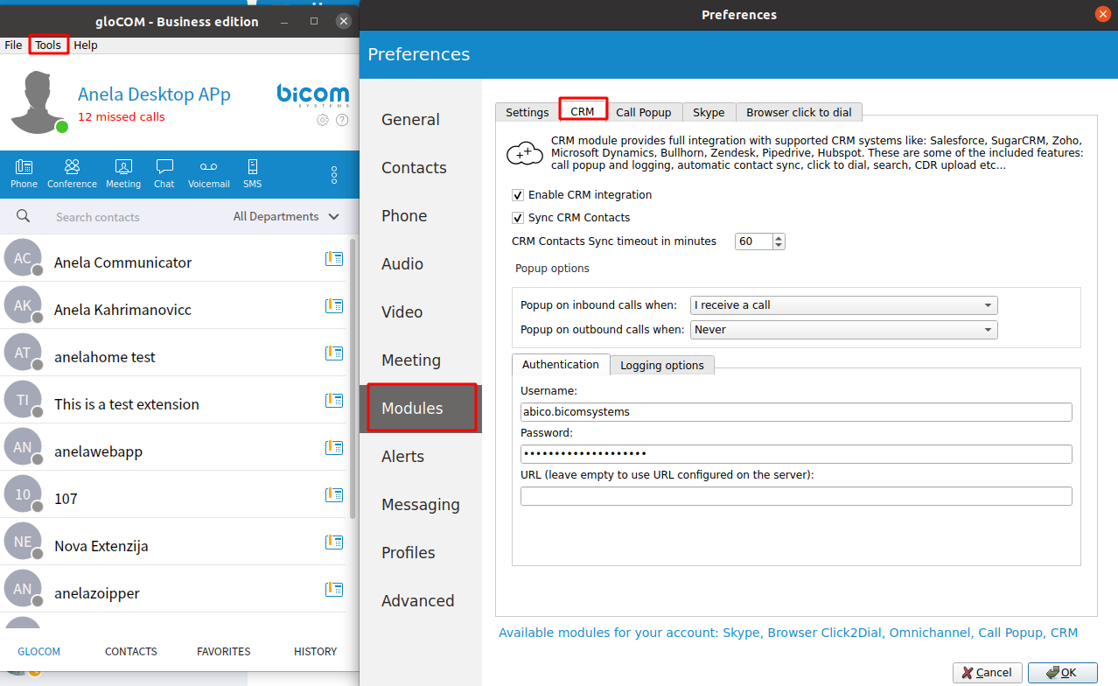Image resolution: width=1118 pixels, height=686 pixels.
Task: Open the Profiles preferences section
Action: (x=420, y=553)
